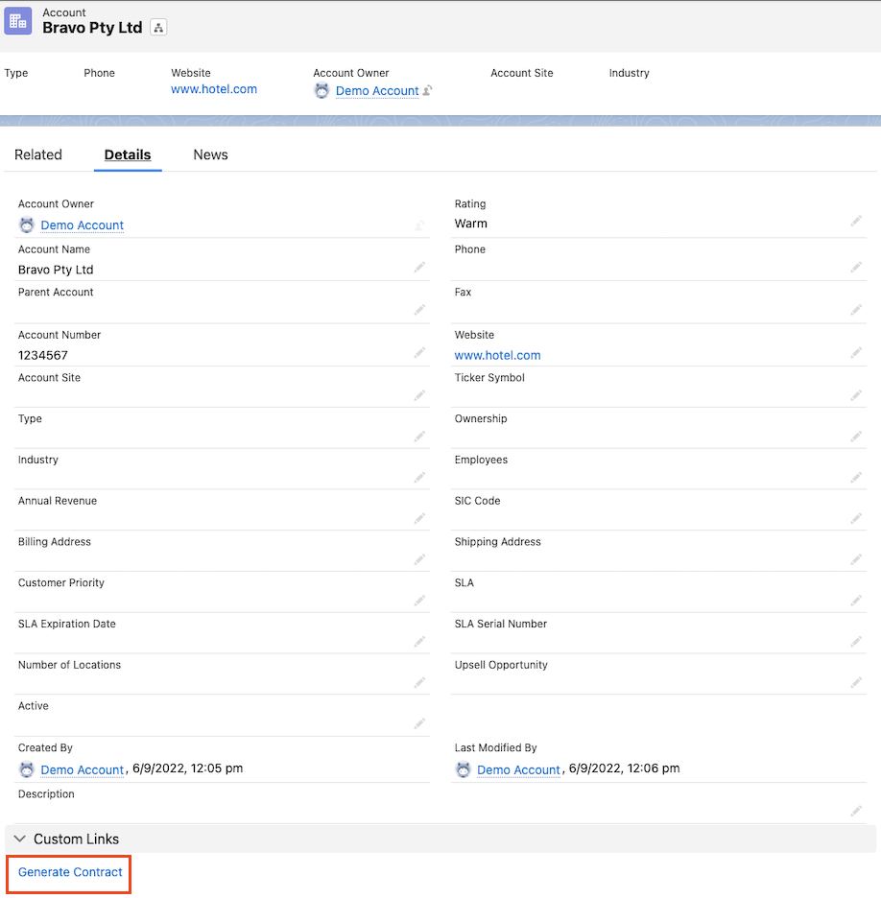This screenshot has width=881, height=898.
Task: Open the News tab
Action: 210,154
